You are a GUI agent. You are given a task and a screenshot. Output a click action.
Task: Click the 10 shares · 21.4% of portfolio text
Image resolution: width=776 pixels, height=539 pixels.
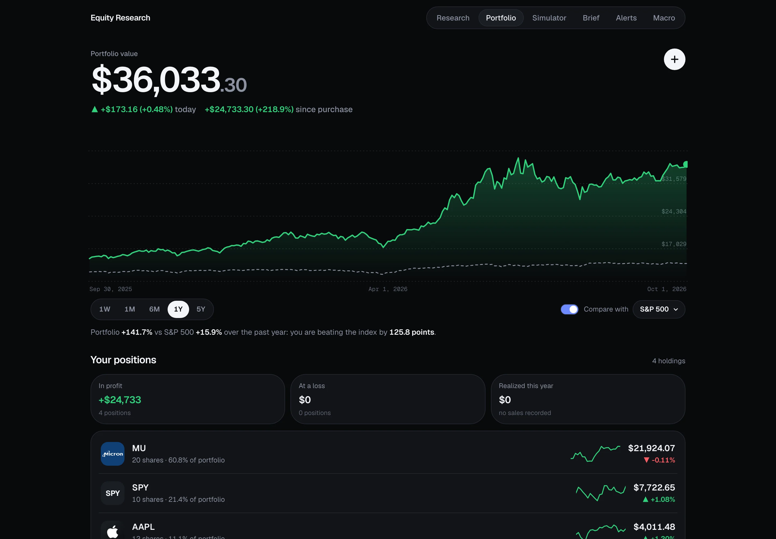click(178, 499)
